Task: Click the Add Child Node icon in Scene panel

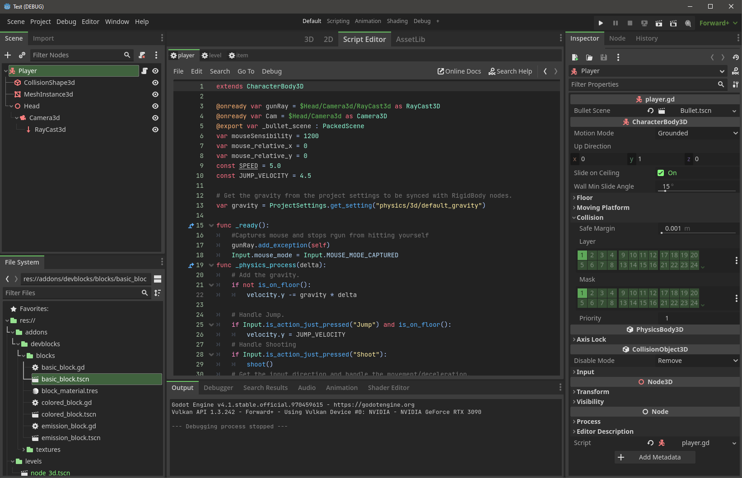Action: [x=7, y=55]
